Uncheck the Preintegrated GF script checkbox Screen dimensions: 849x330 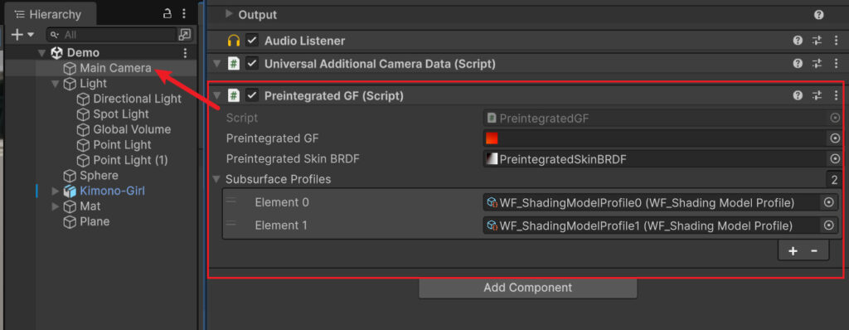[252, 96]
